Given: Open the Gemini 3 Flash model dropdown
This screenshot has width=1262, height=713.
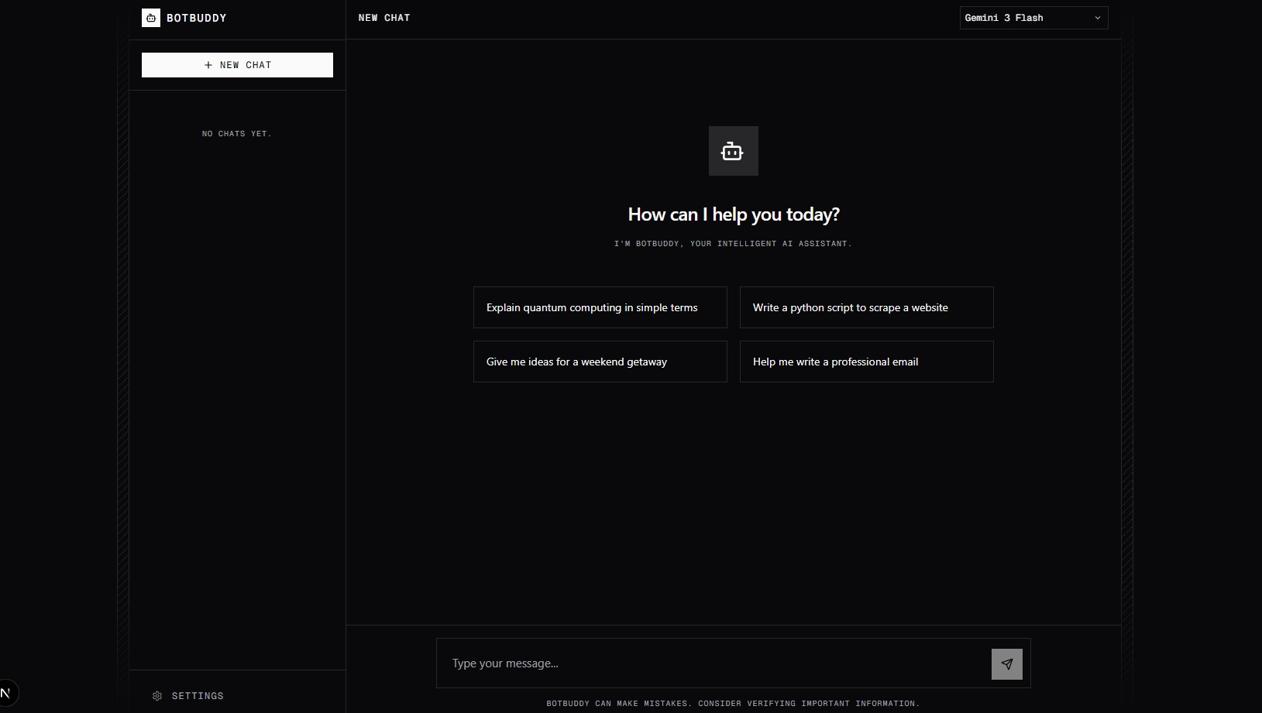Looking at the screenshot, I should [x=1033, y=18].
